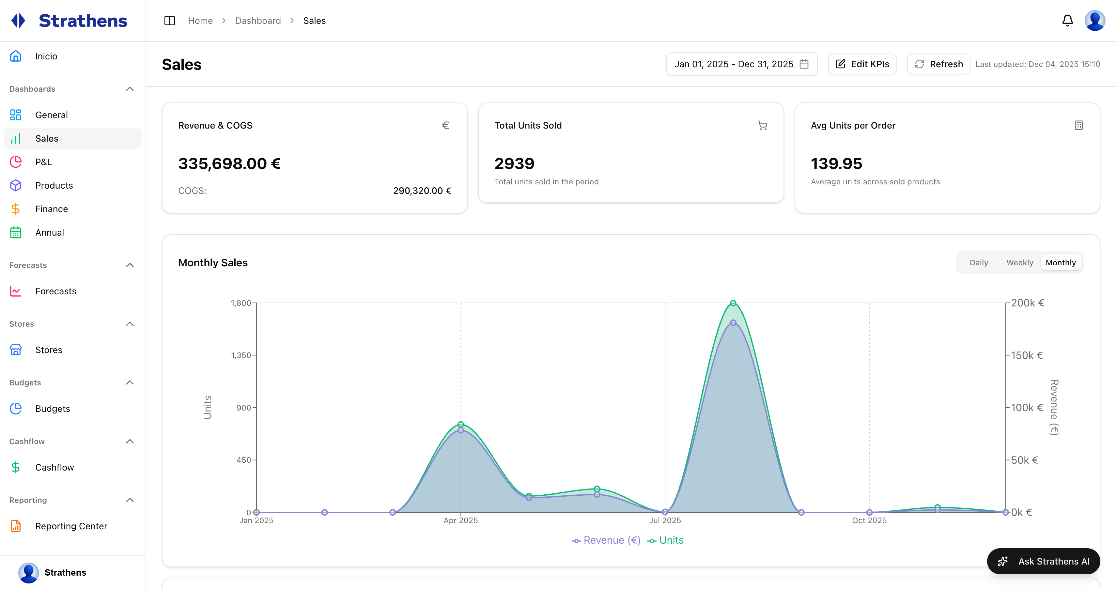
Task: Click the notification bell icon
Action: click(x=1067, y=20)
